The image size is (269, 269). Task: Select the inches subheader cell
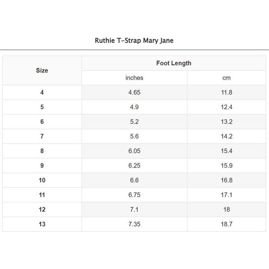click(134, 78)
